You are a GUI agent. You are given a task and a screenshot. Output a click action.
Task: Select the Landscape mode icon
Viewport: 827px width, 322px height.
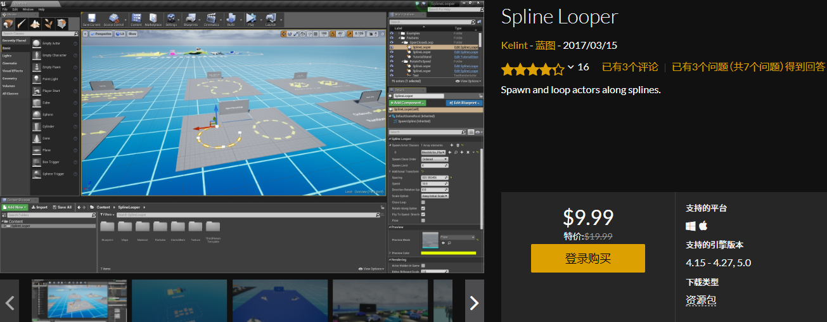pyautogui.click(x=35, y=23)
